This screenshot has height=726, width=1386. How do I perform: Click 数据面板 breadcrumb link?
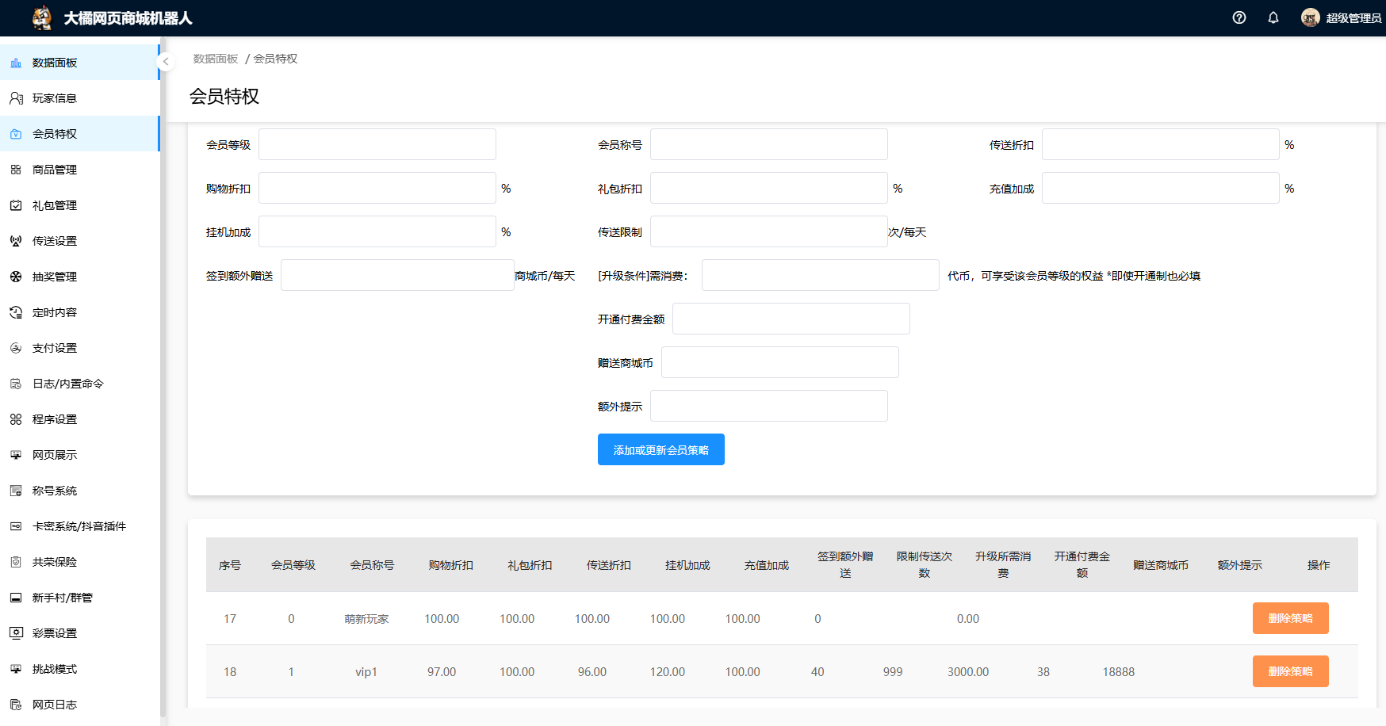(216, 59)
